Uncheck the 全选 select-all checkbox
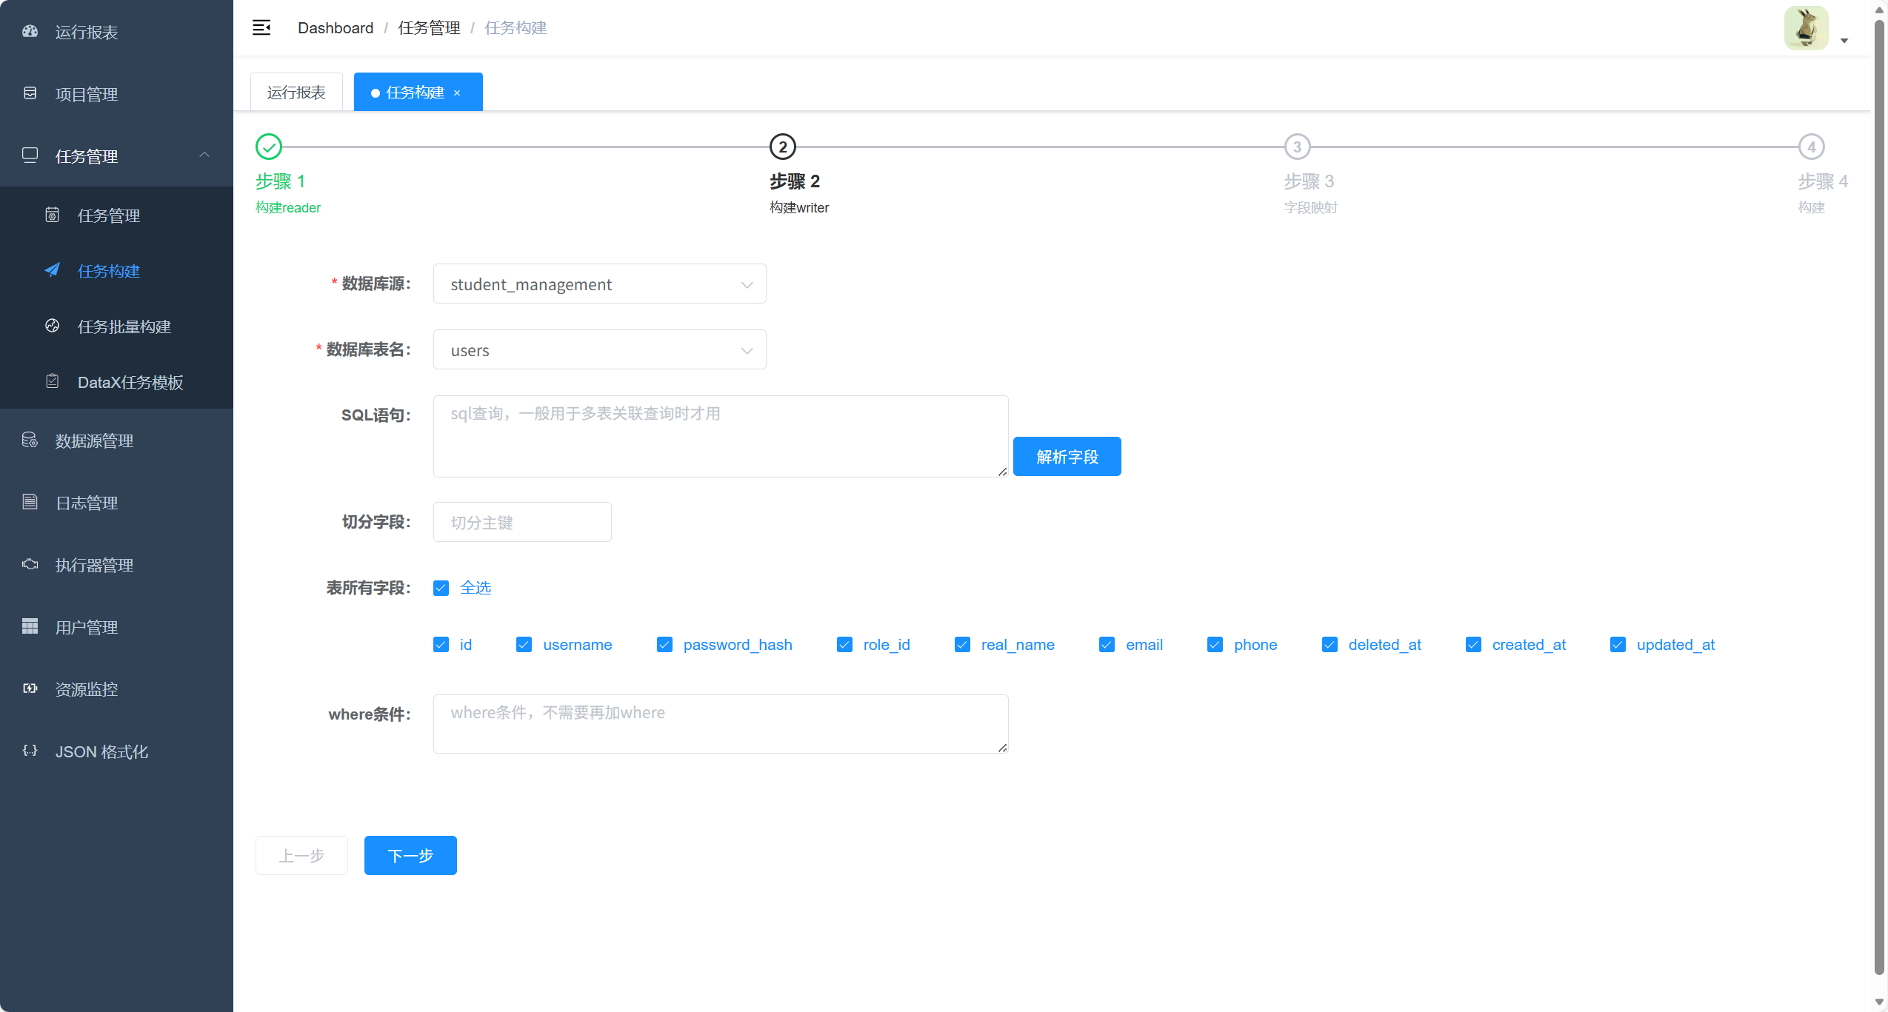Viewport: 1888px width, 1012px height. click(441, 588)
